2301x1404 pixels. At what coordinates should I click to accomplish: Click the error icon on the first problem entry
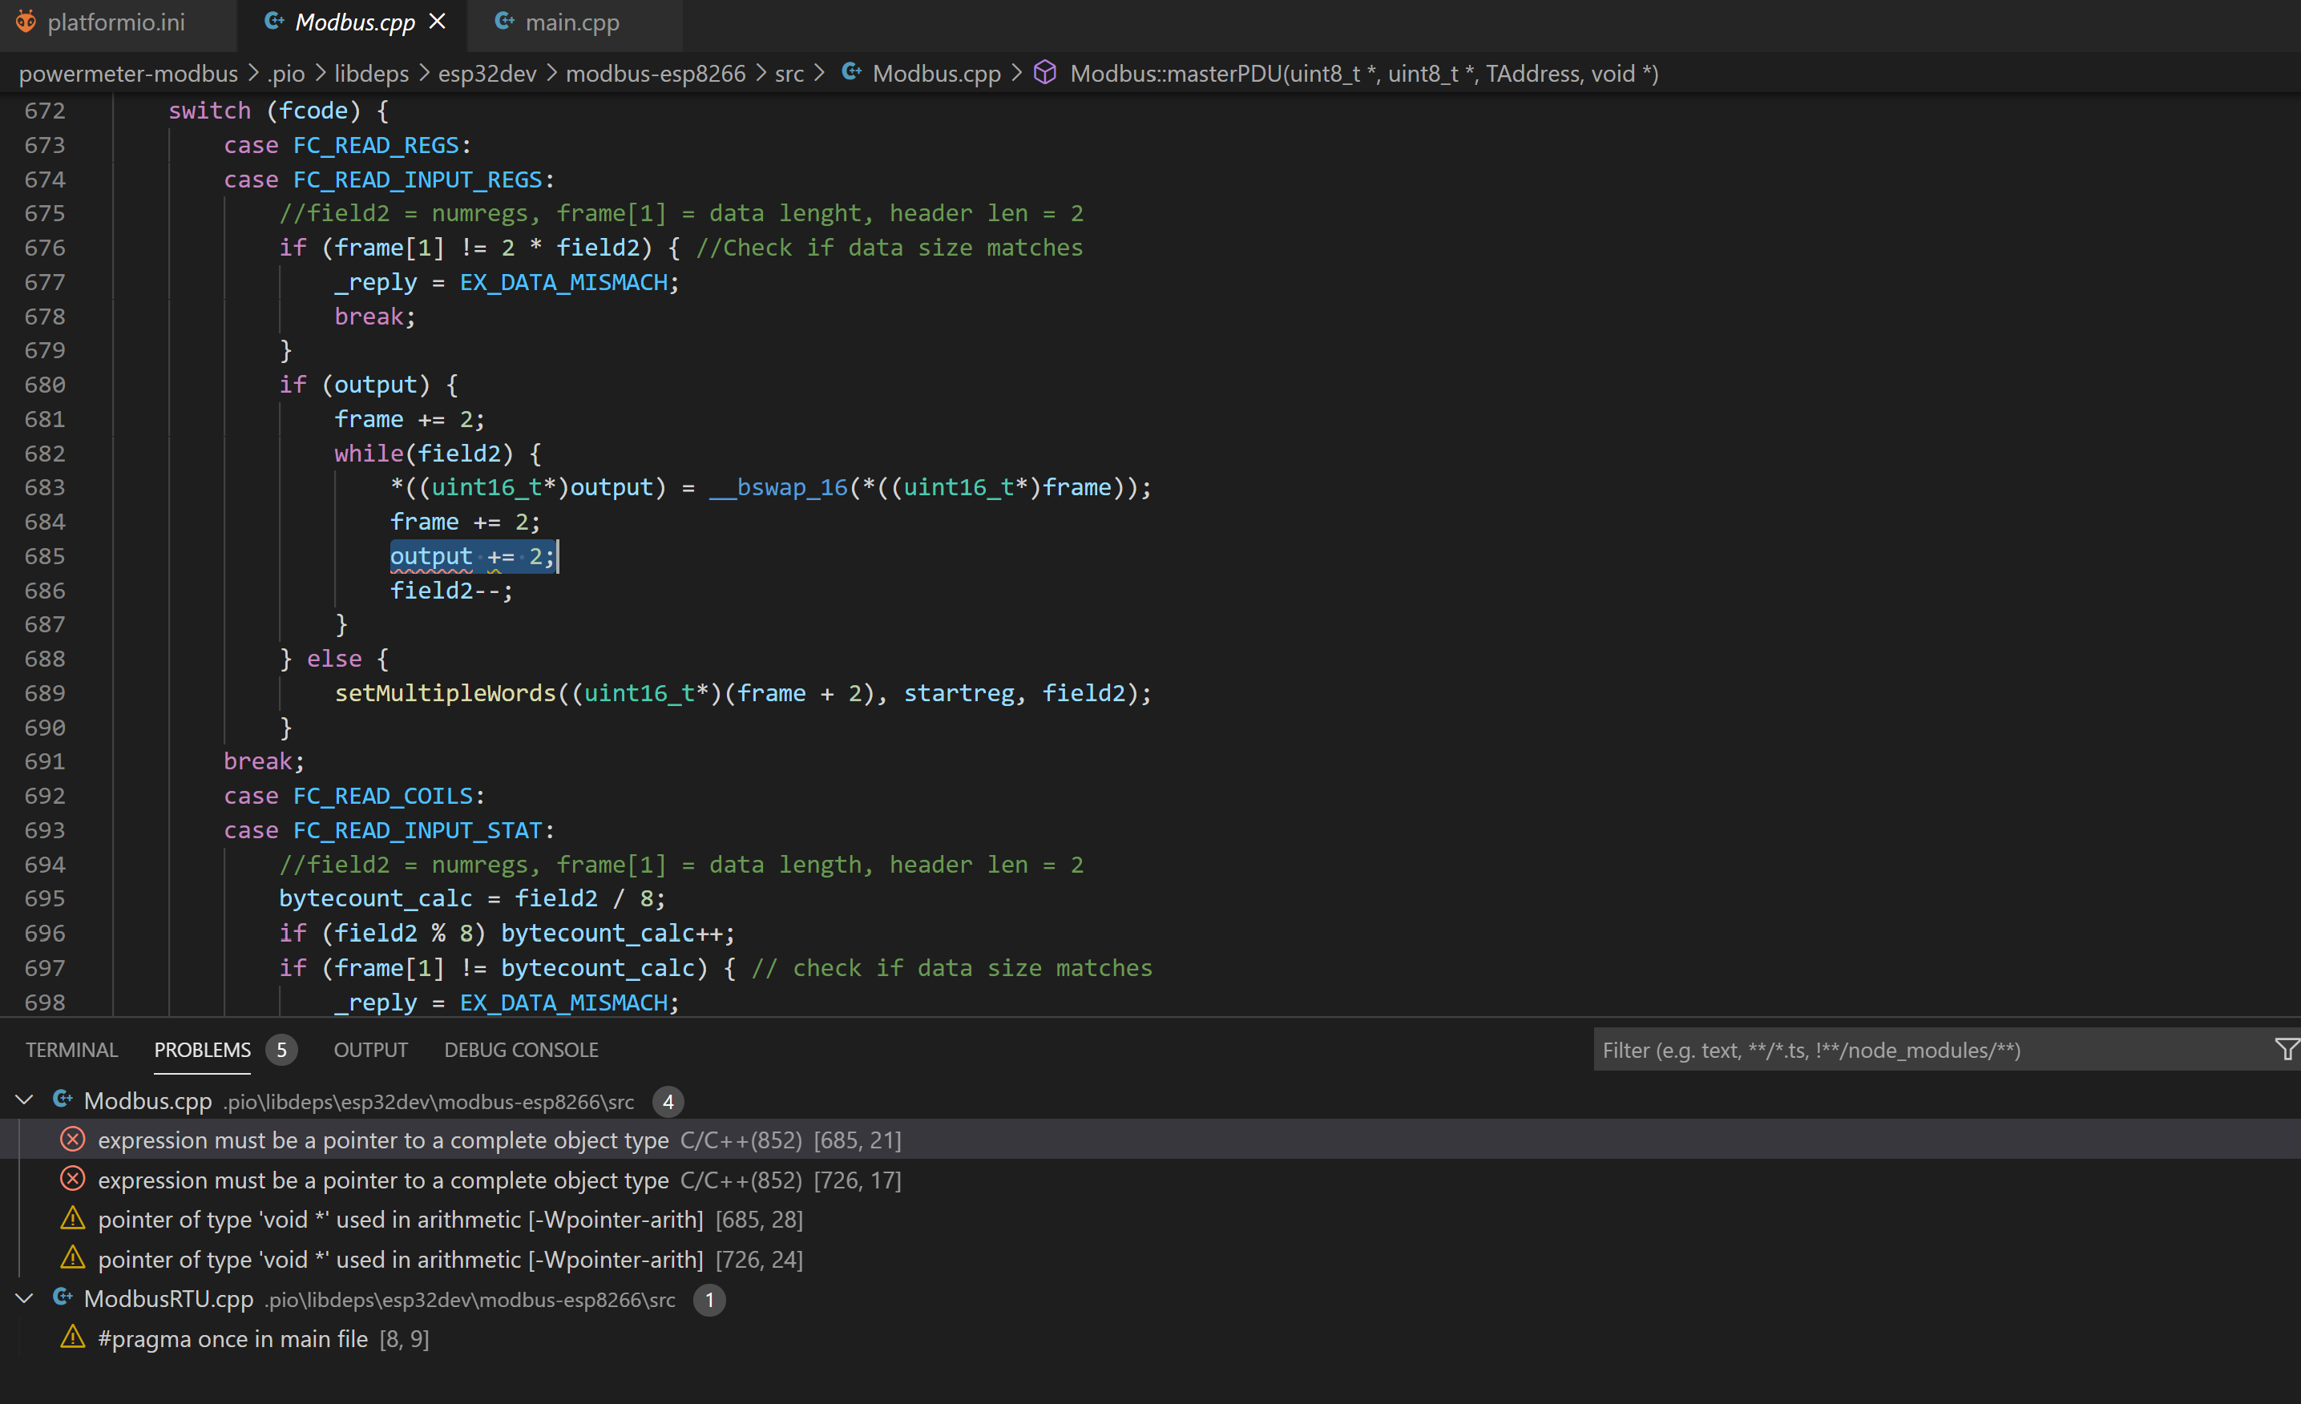tap(72, 1139)
